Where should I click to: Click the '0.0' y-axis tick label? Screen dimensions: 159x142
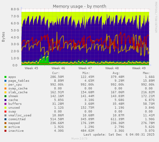pos(15,65)
